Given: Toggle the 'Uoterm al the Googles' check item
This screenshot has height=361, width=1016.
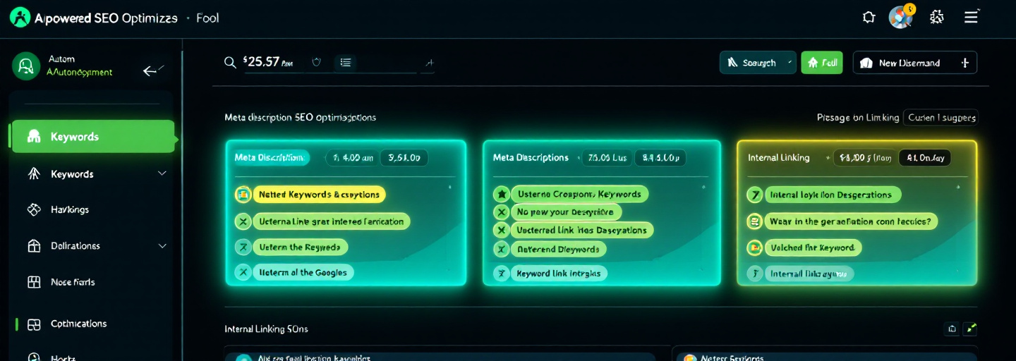Looking at the screenshot, I should 243,273.
